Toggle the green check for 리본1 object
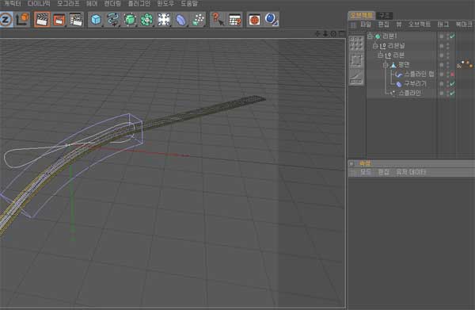 point(452,36)
